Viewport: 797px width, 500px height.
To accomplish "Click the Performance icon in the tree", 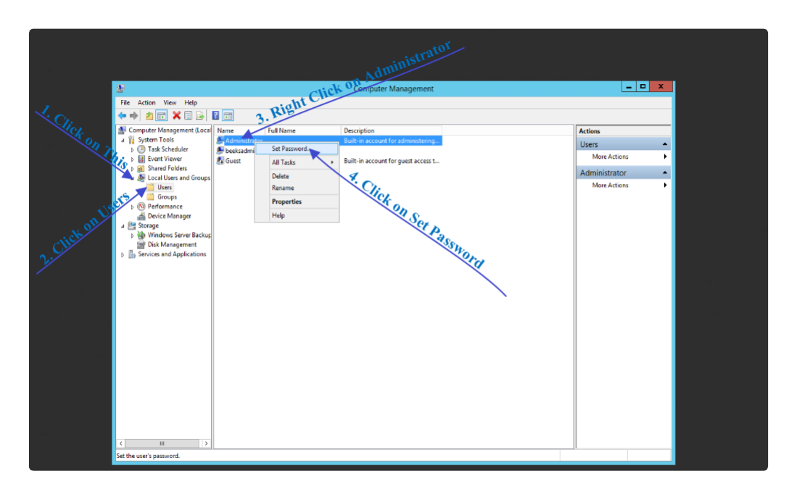I will (x=141, y=207).
